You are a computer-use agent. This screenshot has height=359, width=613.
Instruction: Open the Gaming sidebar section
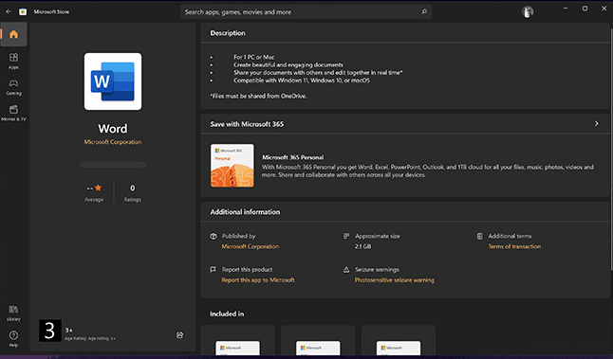[x=13, y=87]
